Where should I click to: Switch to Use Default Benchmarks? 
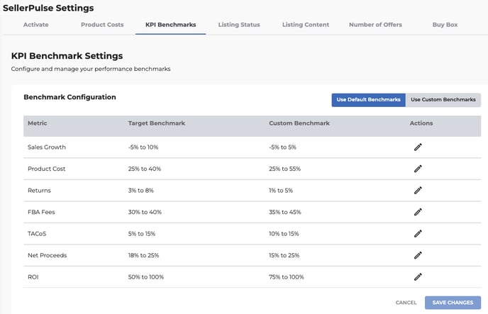pyautogui.click(x=369, y=100)
